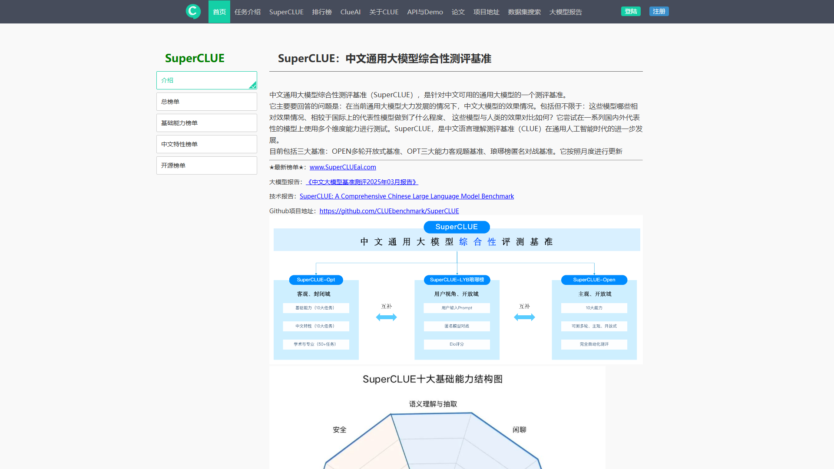
Task: Open the SuperCLUE technical report link
Action: 407,196
